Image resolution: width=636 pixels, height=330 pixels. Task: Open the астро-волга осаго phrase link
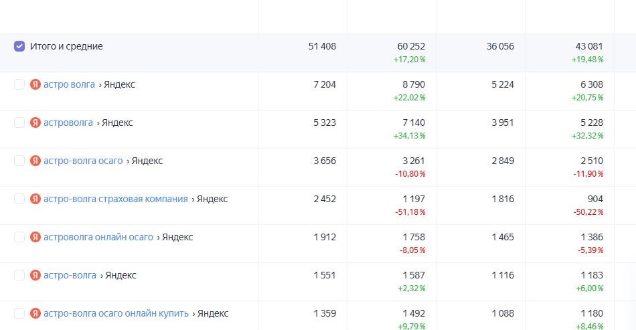coord(83,161)
